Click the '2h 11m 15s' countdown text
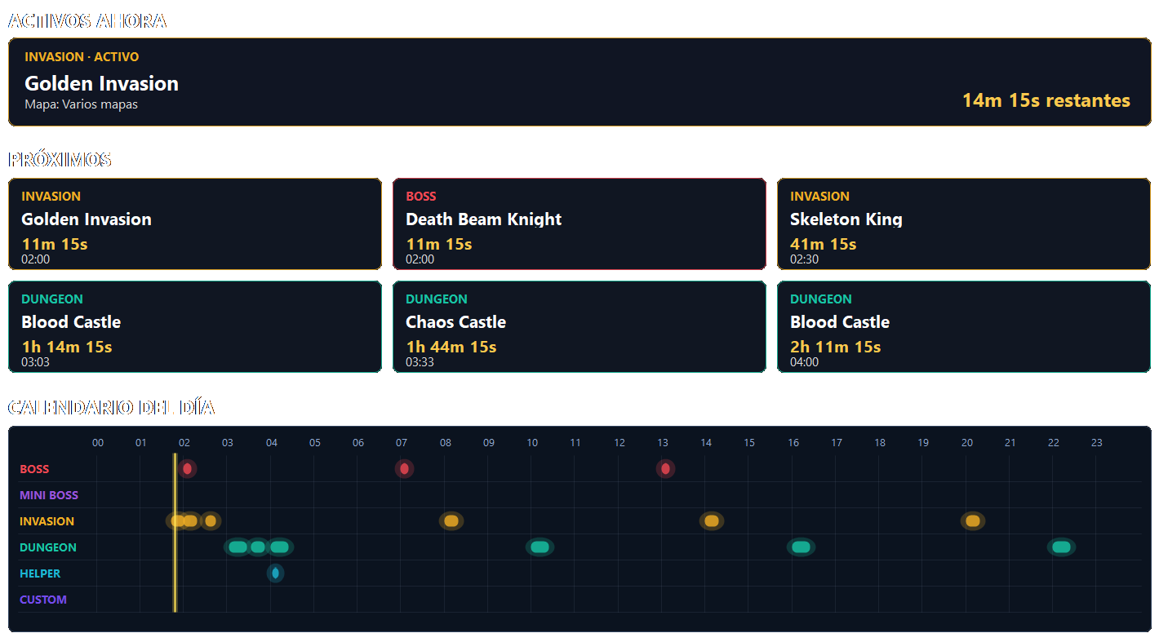This screenshot has width=1159, height=642. pos(836,347)
